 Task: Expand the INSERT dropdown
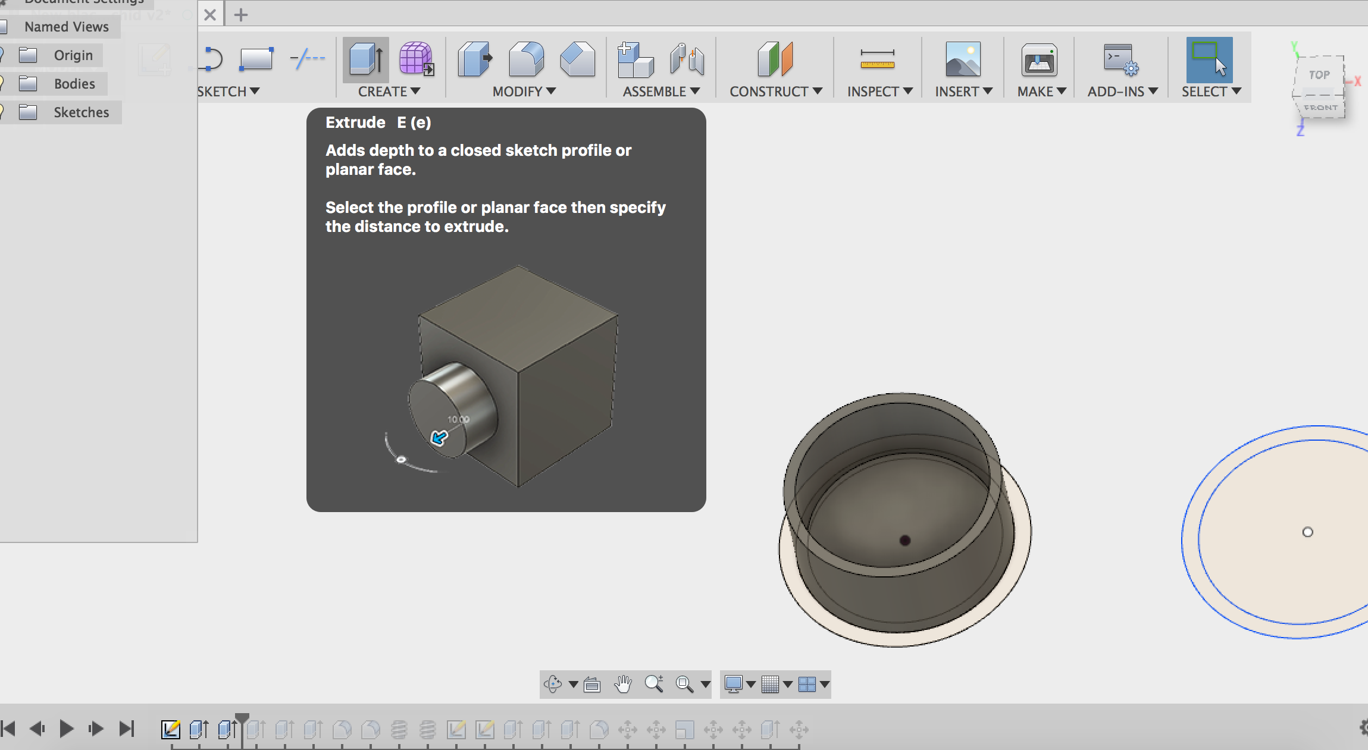click(x=964, y=92)
